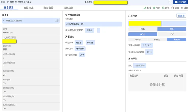This screenshot has height=112, width=188.
Task: Open the trading account dropdown in right panel
Action: point(157,23)
